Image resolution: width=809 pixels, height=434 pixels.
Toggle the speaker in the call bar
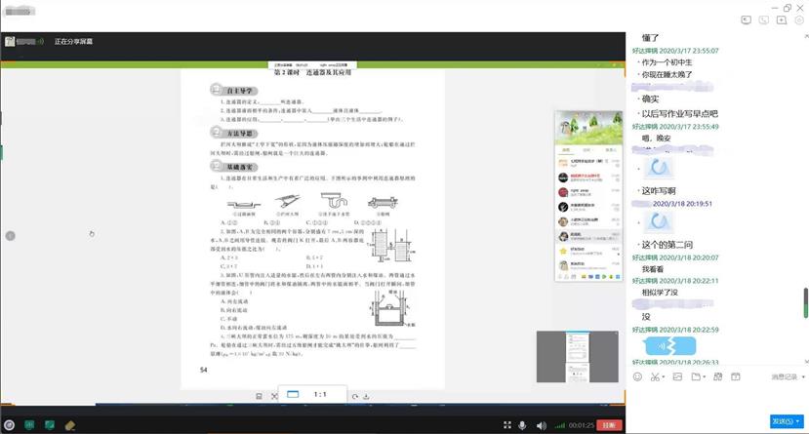541,425
